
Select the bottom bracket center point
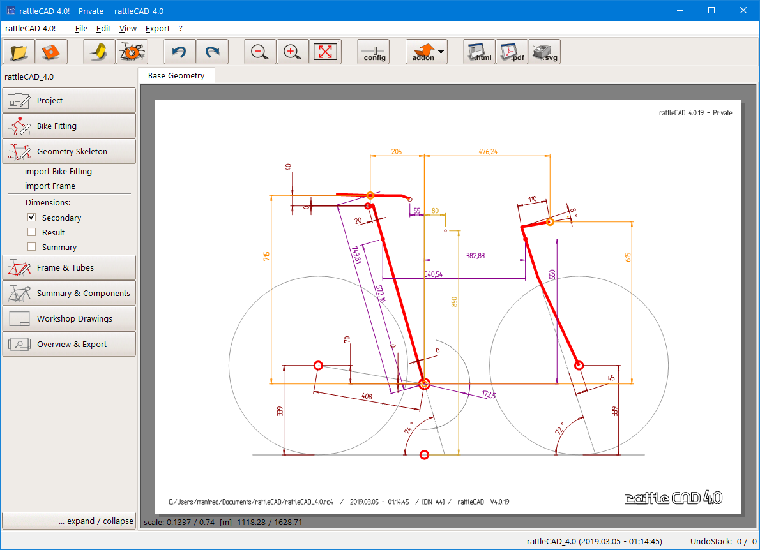(424, 384)
